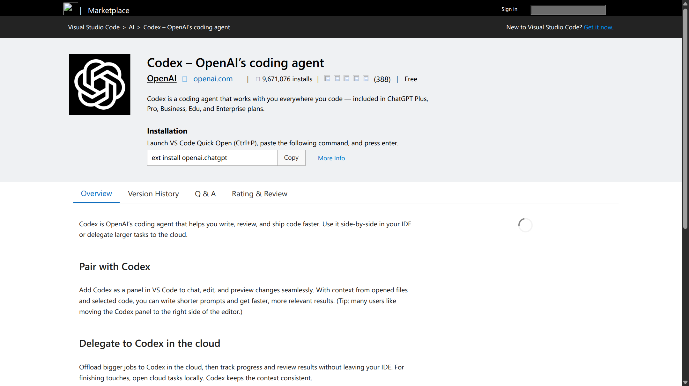Click the Microsoft logo in the header

[x=70, y=9]
